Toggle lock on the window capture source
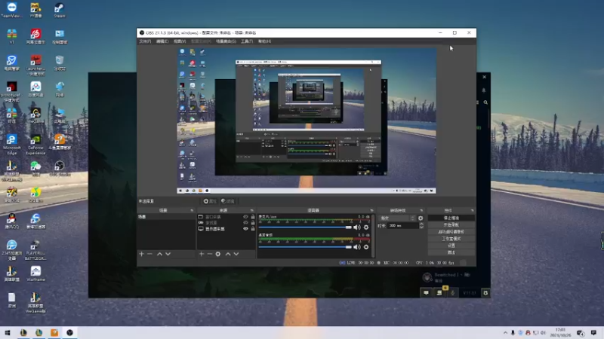Viewport: 604px width, 339px height. click(253, 217)
